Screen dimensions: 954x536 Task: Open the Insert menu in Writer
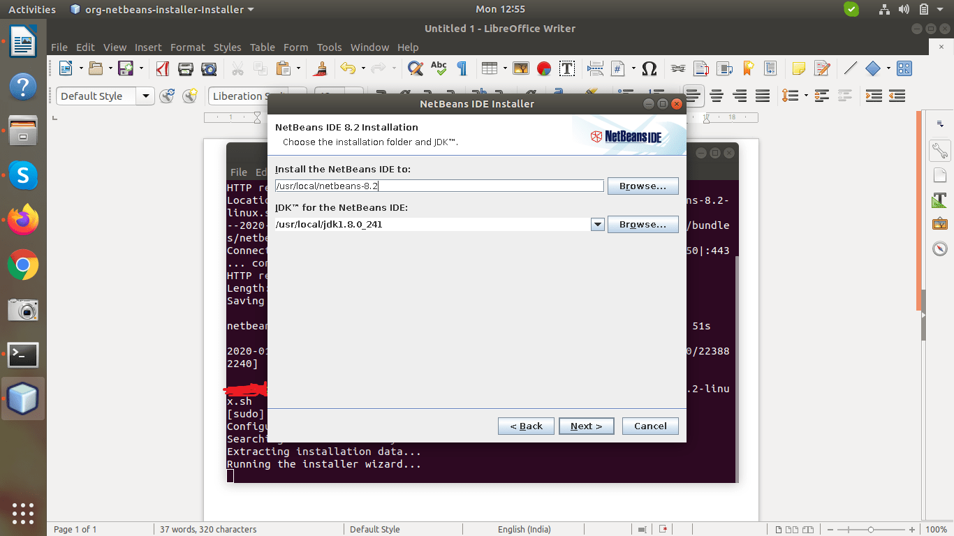[x=148, y=47]
